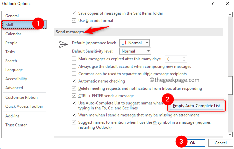Click Empty Auto-Complete List button

pos(196,106)
